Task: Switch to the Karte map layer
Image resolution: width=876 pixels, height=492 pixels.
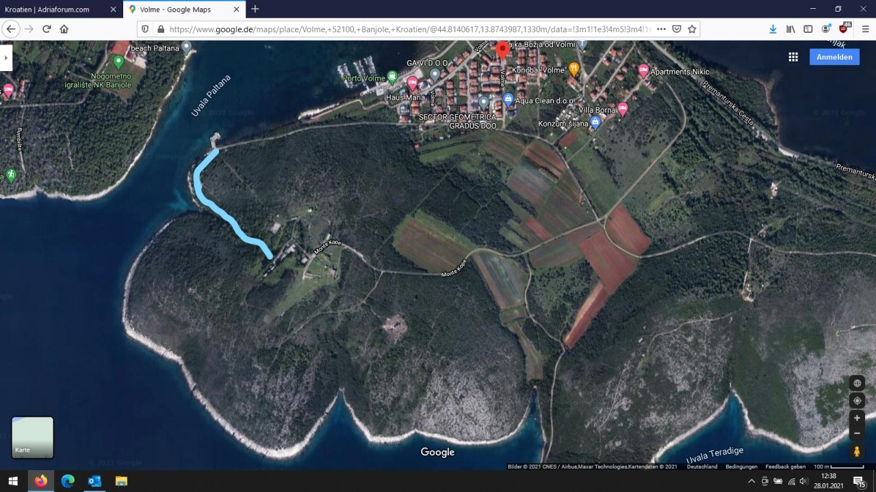Action: click(32, 437)
